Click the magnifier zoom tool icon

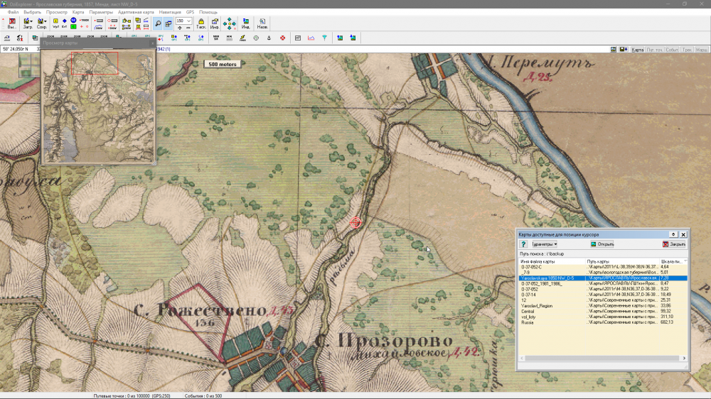click(158, 23)
